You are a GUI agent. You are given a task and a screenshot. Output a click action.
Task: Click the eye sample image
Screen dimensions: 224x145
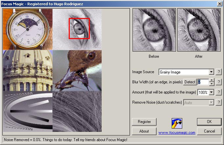(x=77, y=29)
